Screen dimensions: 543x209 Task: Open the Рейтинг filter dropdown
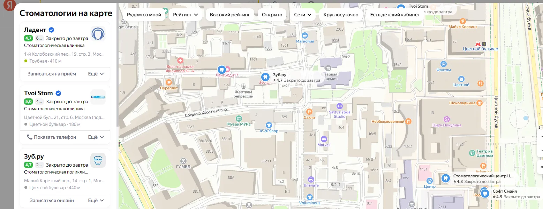[186, 15]
